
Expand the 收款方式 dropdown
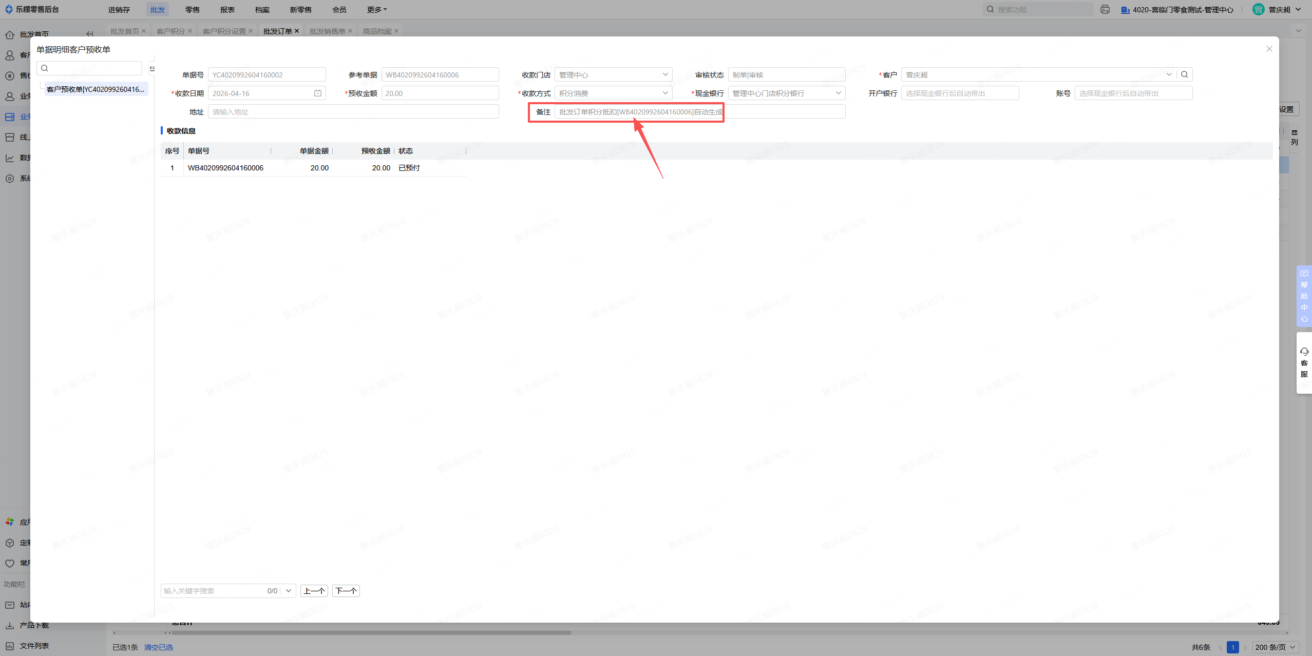[x=665, y=93]
